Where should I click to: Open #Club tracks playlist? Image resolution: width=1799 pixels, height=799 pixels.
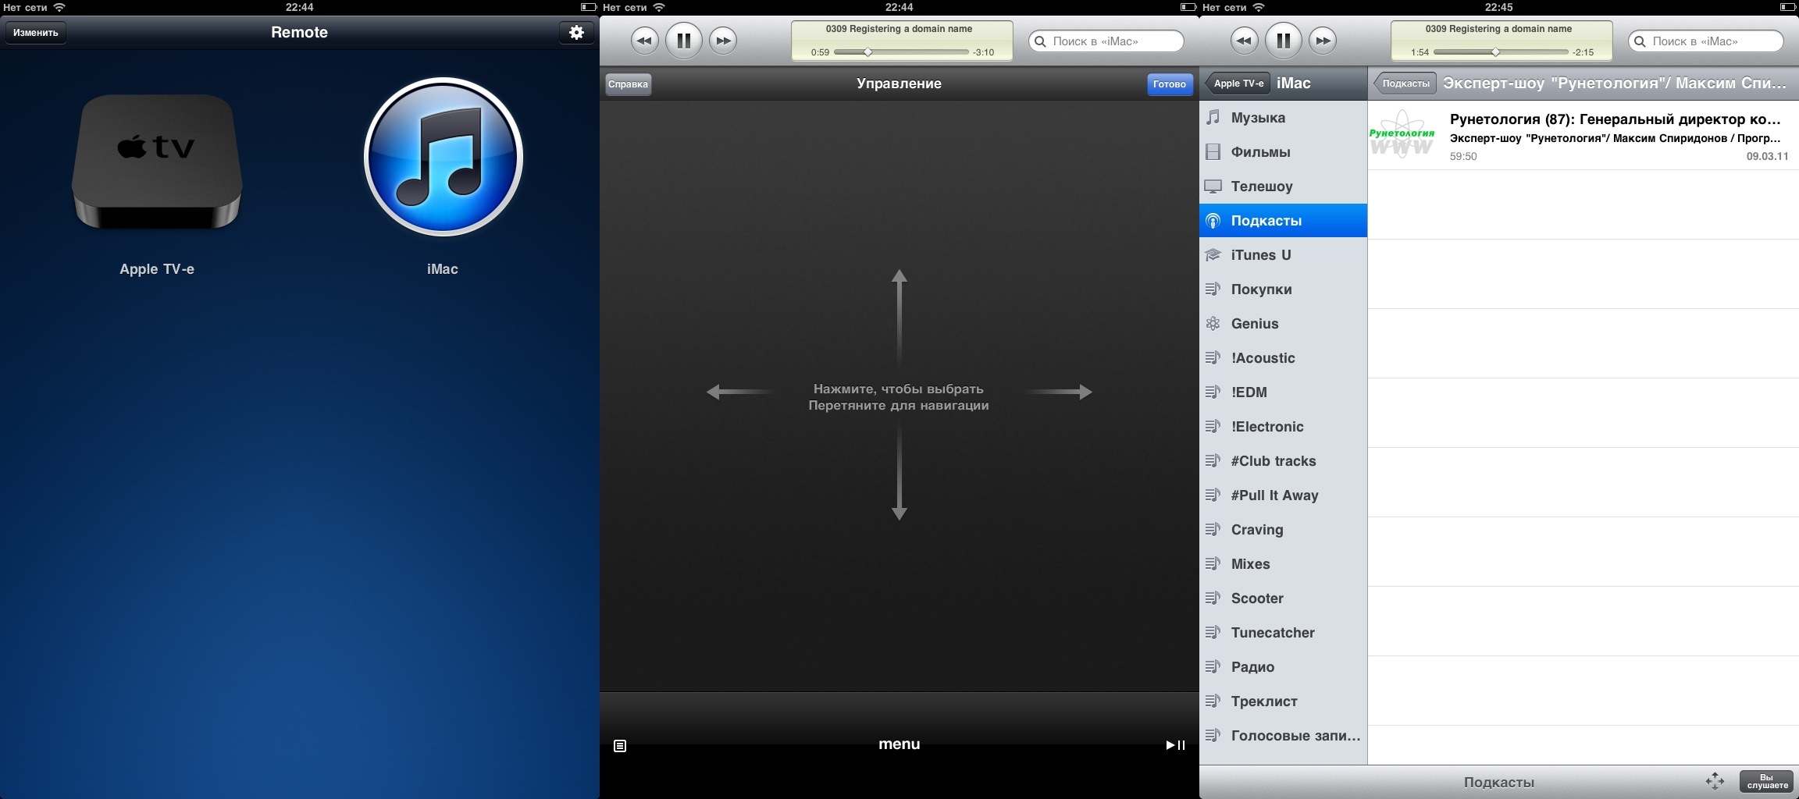[x=1283, y=461]
